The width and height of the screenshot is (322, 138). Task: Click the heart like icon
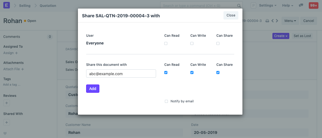[5, 134]
